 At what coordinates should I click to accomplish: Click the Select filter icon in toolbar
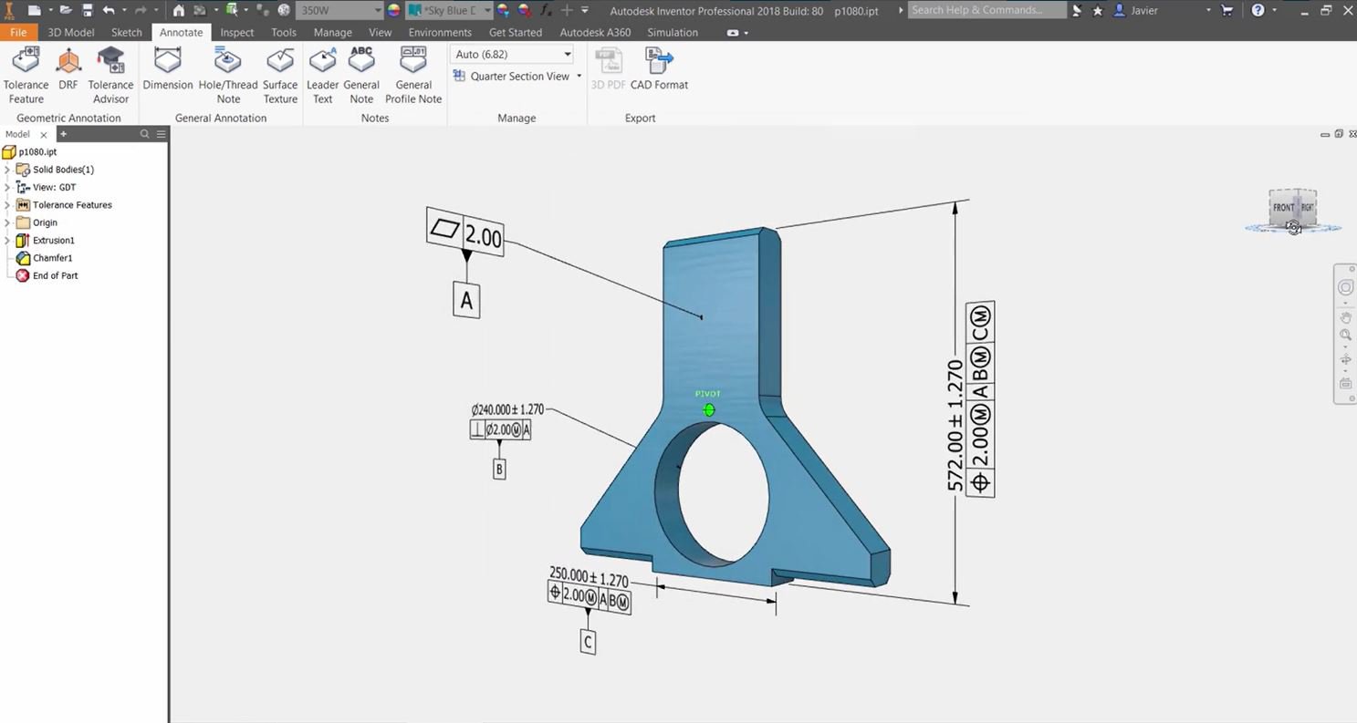(232, 10)
